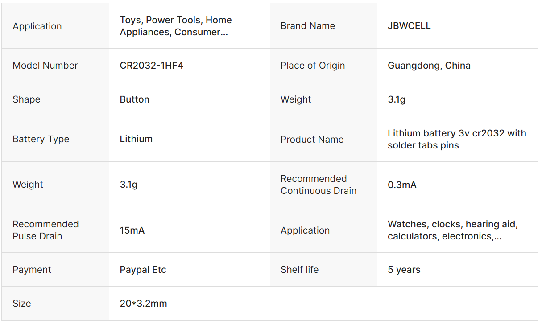
Task: Click the '5 years' shelf life value
Action: point(404,270)
